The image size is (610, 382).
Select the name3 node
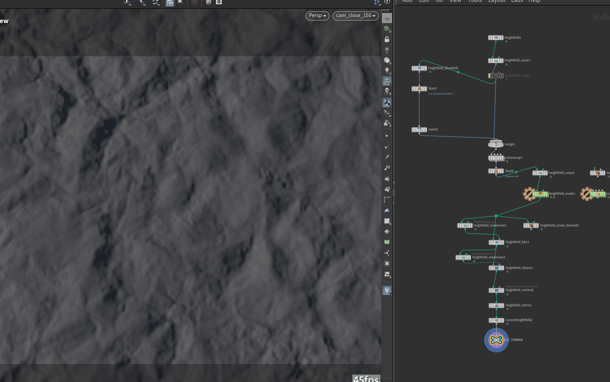(x=419, y=130)
